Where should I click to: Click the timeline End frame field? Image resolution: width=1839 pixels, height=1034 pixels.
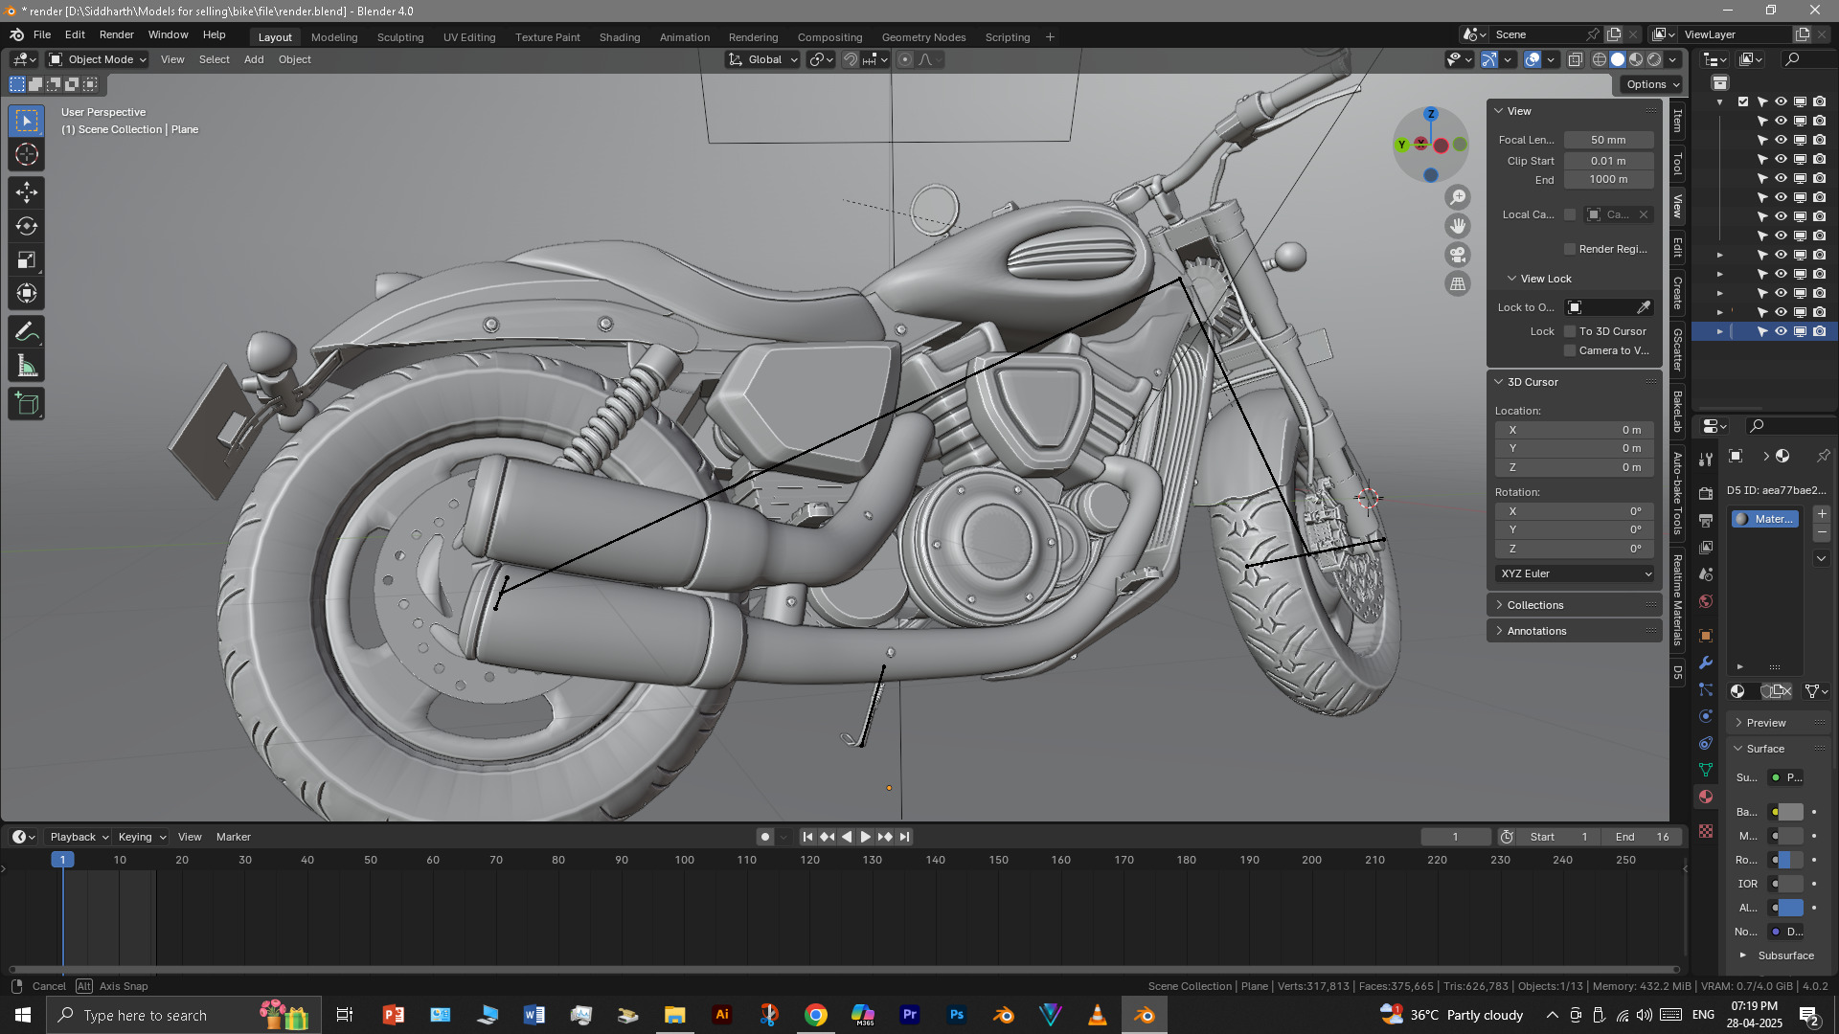tap(1643, 837)
